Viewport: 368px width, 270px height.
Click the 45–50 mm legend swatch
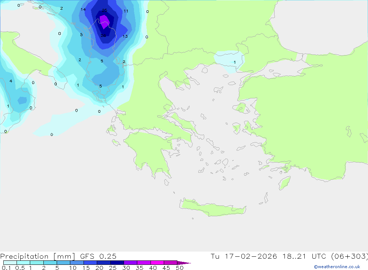pyautogui.click(x=170, y=263)
